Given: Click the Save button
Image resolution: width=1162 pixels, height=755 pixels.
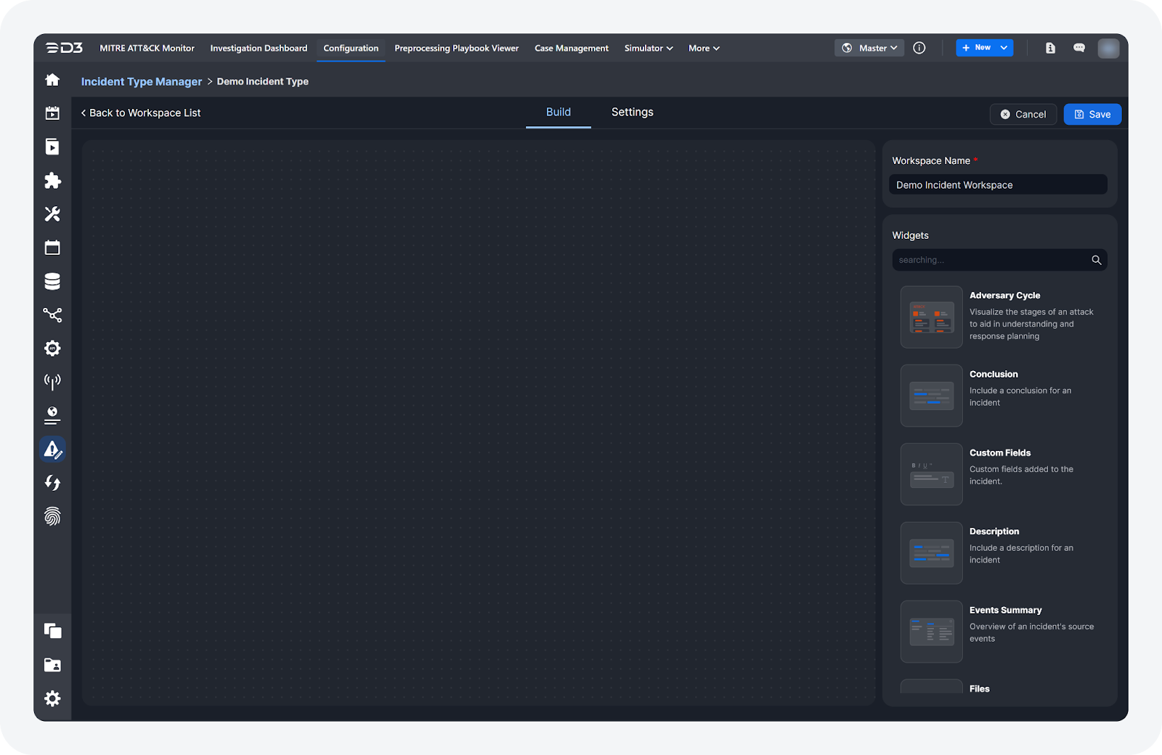Looking at the screenshot, I should (x=1092, y=114).
